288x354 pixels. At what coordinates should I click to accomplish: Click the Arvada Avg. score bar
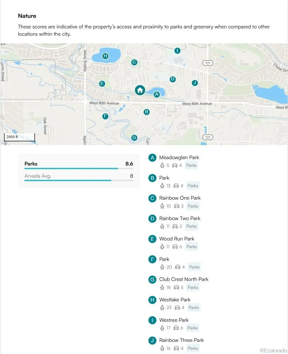tap(79, 180)
